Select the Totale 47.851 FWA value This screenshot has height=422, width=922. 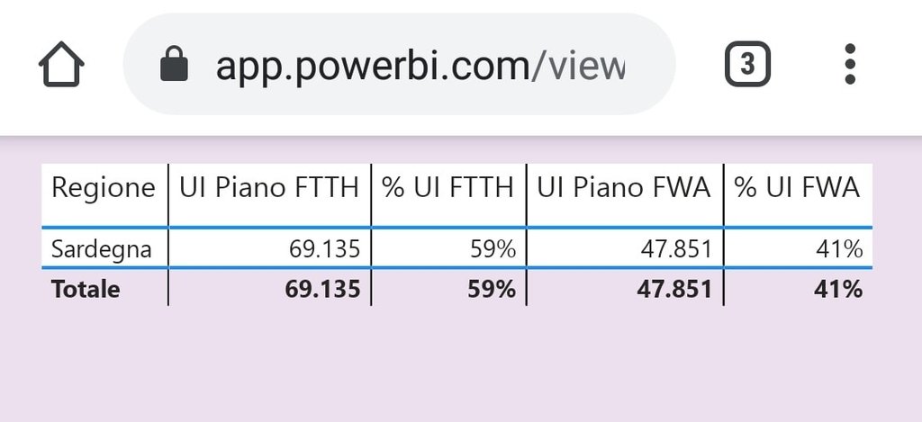[x=673, y=289]
